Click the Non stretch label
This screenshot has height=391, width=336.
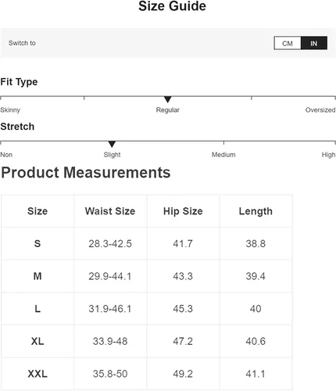pos(6,155)
